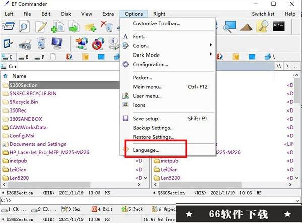
Task: Click the magnifier search icon in toolbar
Action: point(24,27)
